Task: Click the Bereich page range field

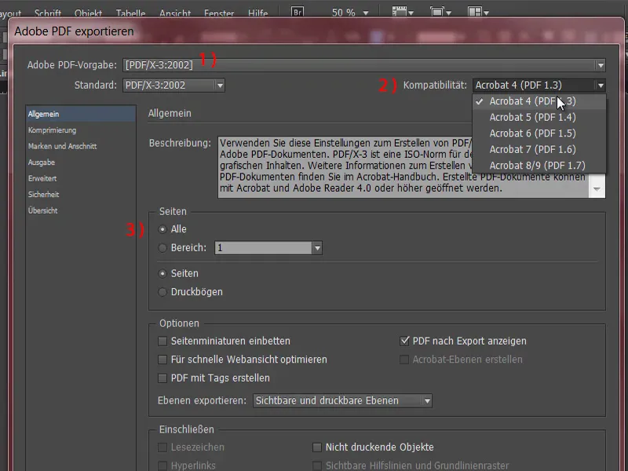Action: (x=264, y=248)
